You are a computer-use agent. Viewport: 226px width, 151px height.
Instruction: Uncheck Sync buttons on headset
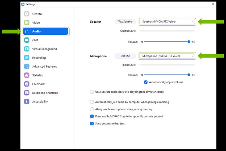tap(92, 124)
